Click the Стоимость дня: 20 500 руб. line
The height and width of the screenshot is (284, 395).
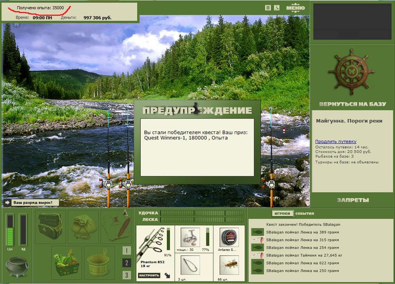[343, 152]
